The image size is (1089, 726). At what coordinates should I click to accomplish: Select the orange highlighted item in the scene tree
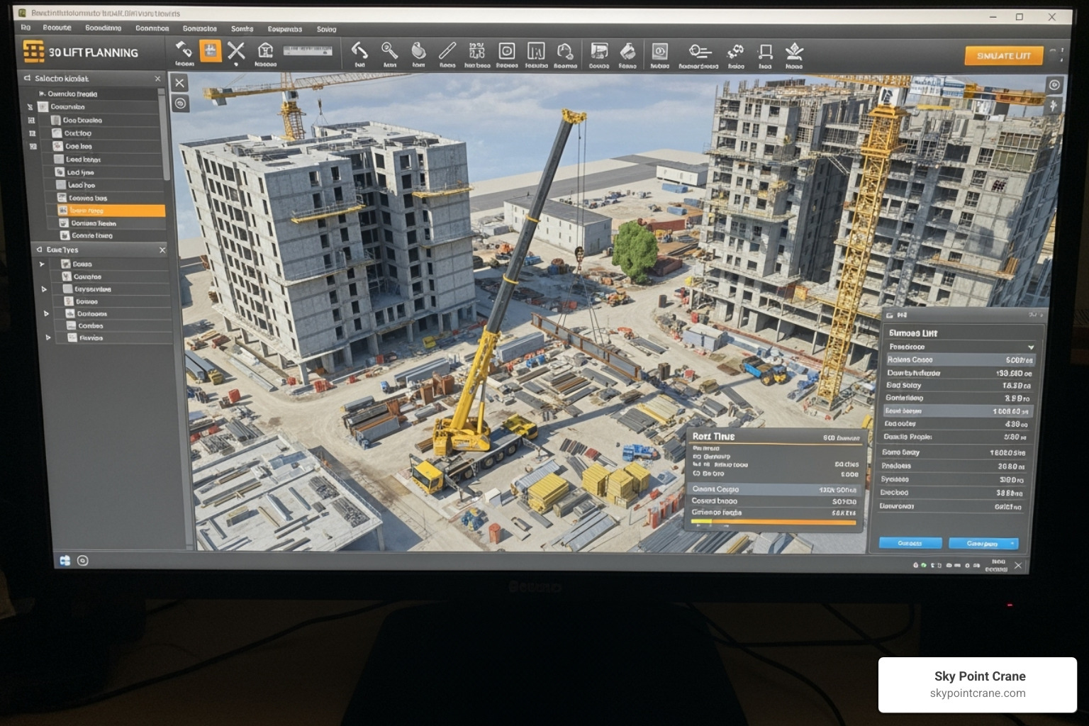[x=110, y=210]
